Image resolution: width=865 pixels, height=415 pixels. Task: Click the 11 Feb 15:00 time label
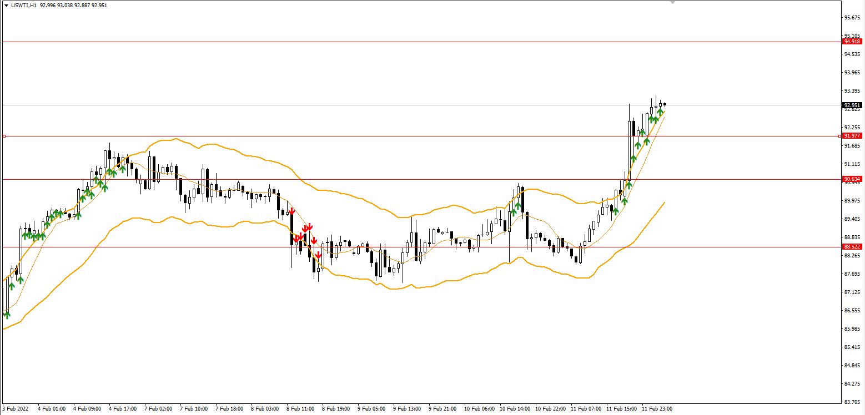pyautogui.click(x=621, y=409)
